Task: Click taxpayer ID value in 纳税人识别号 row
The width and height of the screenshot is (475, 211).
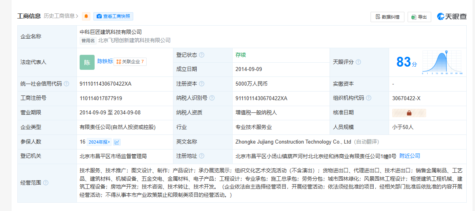Action: coord(261,98)
